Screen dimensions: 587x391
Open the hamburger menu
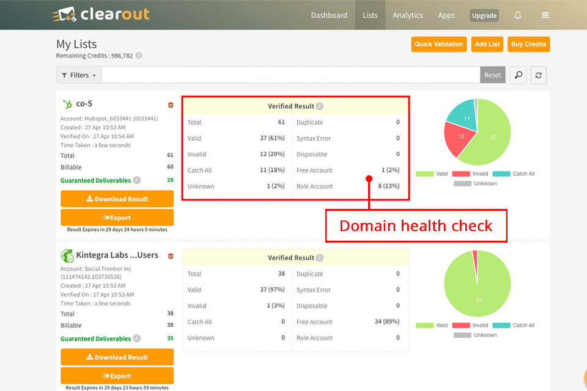545,15
